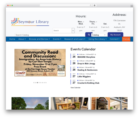Open the Crochet & Knitting Club event

tap(88, 83)
